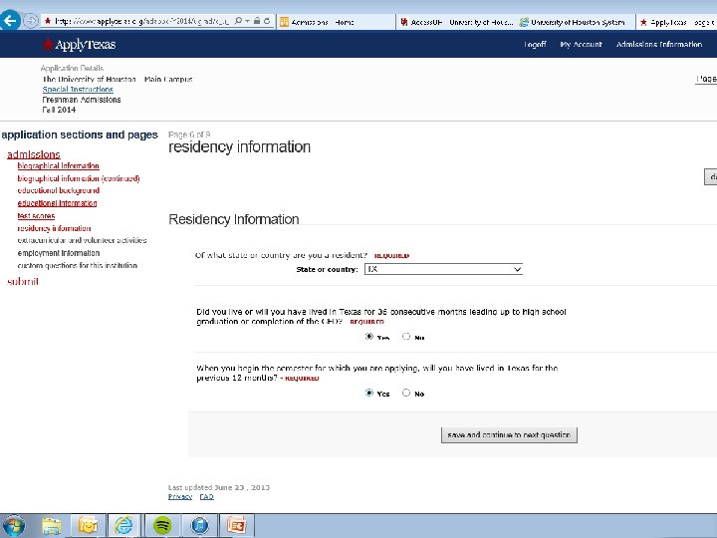
Task: Click the ApplyTexas star logo
Action: [x=47, y=45]
